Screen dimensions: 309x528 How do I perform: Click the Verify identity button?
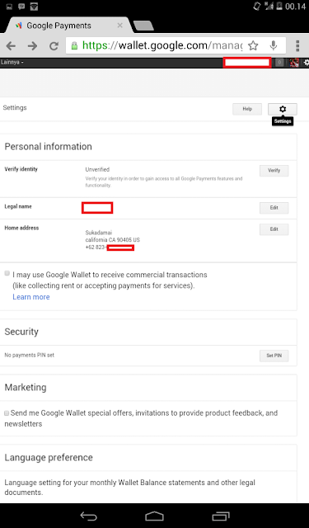(x=274, y=171)
